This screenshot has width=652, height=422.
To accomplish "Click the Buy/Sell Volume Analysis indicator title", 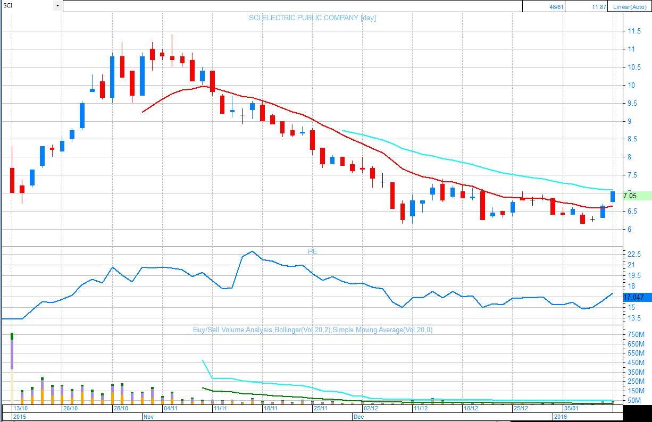I will [x=312, y=330].
